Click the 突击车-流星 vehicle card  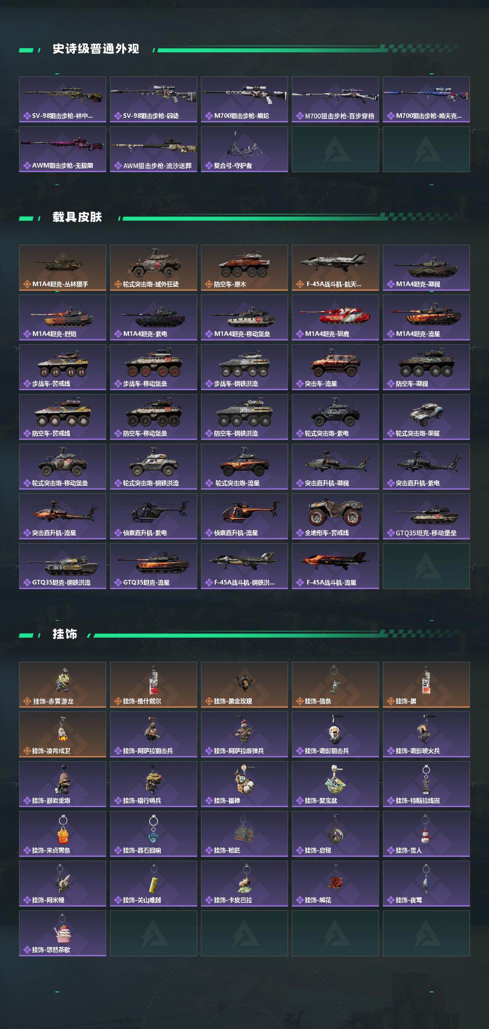coord(335,367)
